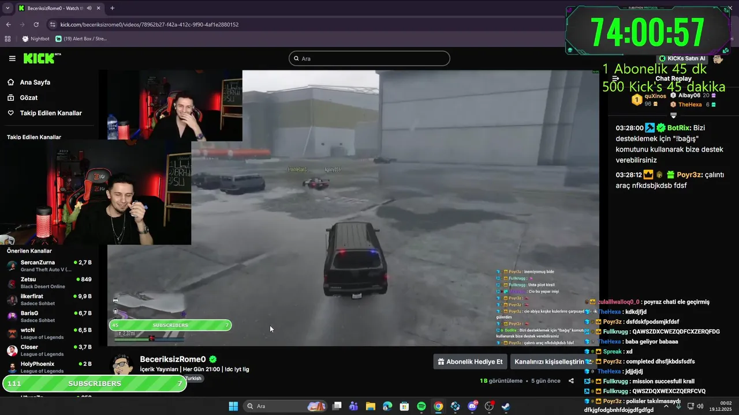Open Microsoft Edge from the taskbar

click(x=387, y=406)
